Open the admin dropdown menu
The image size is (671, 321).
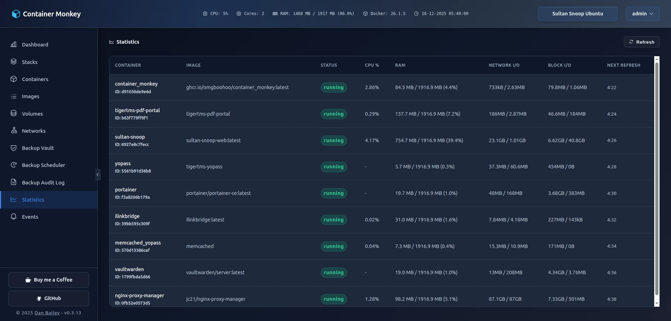point(642,14)
